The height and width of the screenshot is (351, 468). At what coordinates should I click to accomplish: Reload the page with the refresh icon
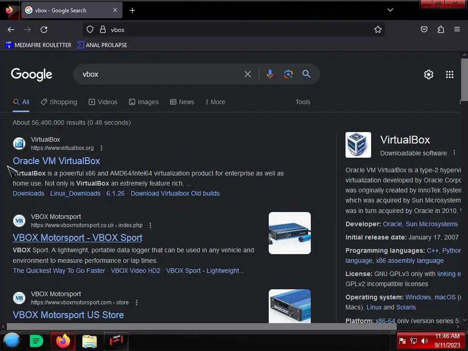pos(44,30)
